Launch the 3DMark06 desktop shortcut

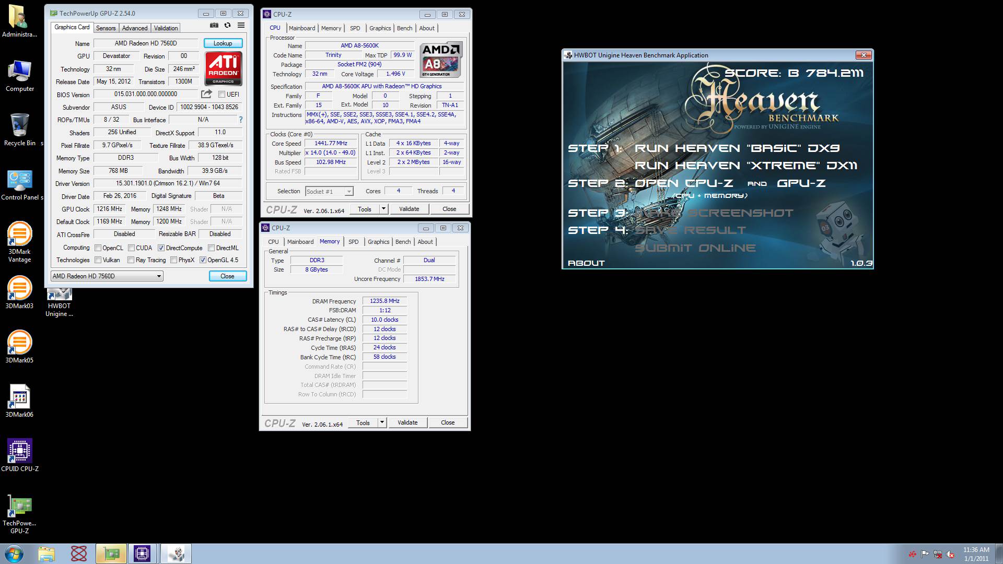coord(19,401)
